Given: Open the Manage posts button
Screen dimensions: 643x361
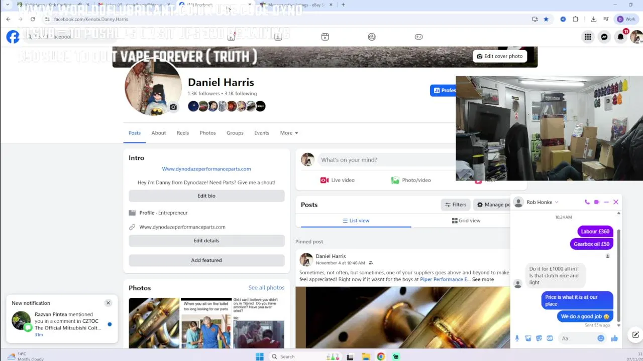Looking at the screenshot, I should tap(492, 205).
